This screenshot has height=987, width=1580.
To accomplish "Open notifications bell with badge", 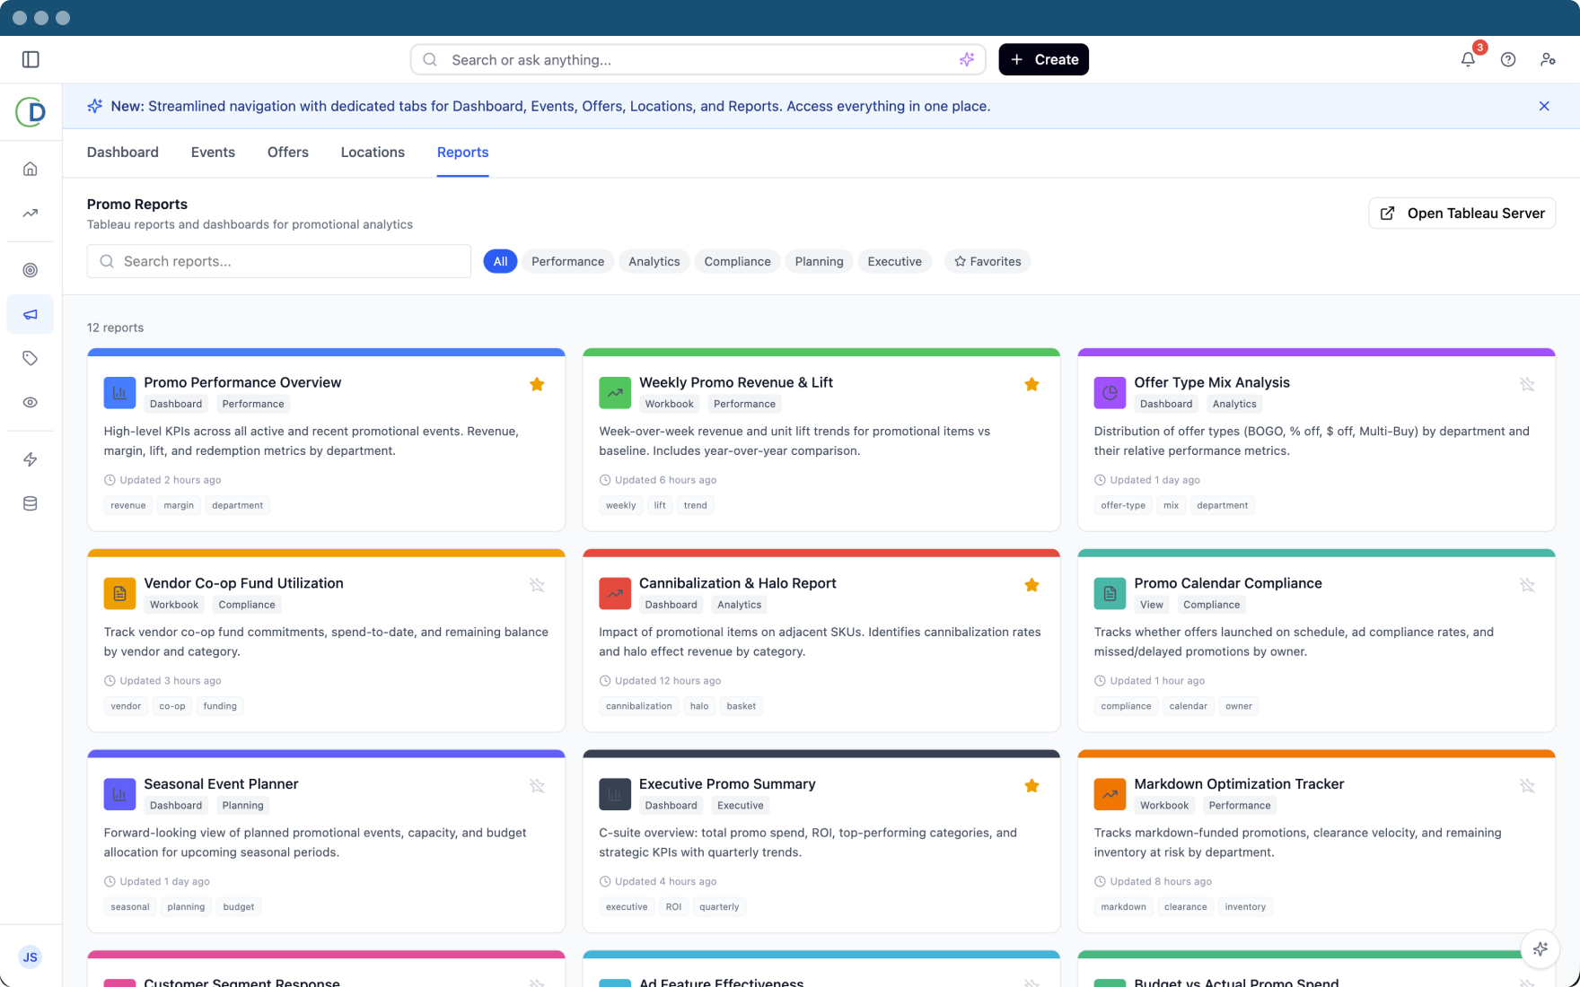I will tap(1468, 59).
